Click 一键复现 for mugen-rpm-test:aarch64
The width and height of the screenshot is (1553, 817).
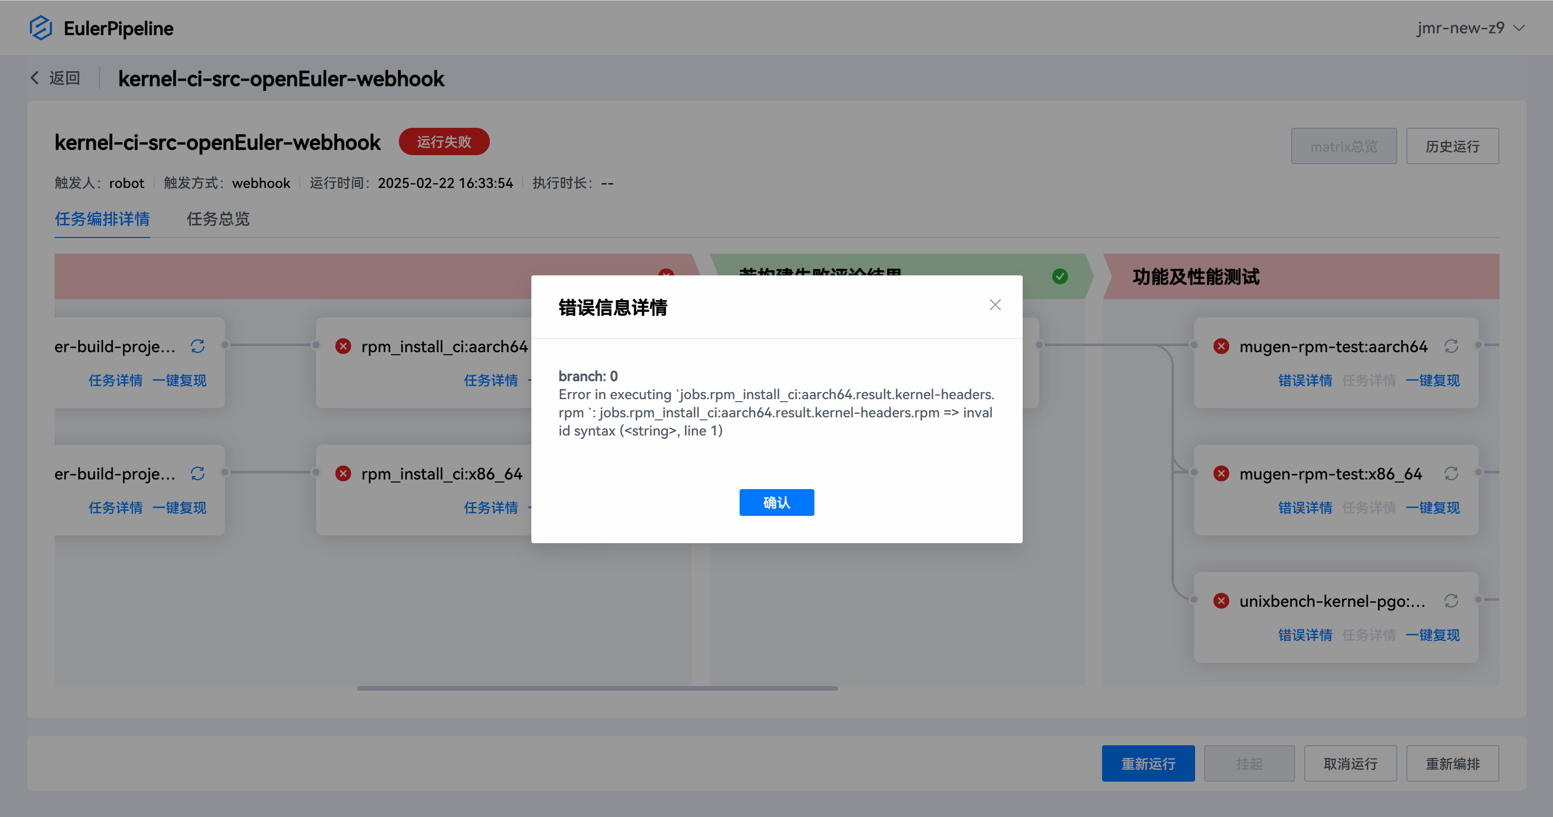[x=1433, y=380]
